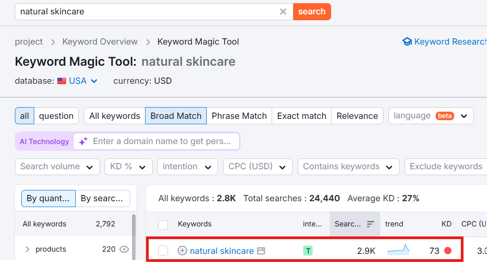Select All keywords group row
The width and height of the screenshot is (487, 262).
click(x=73, y=224)
